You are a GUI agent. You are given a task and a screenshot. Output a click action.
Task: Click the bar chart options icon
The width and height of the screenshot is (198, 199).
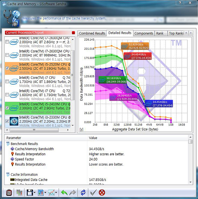[41, 192]
